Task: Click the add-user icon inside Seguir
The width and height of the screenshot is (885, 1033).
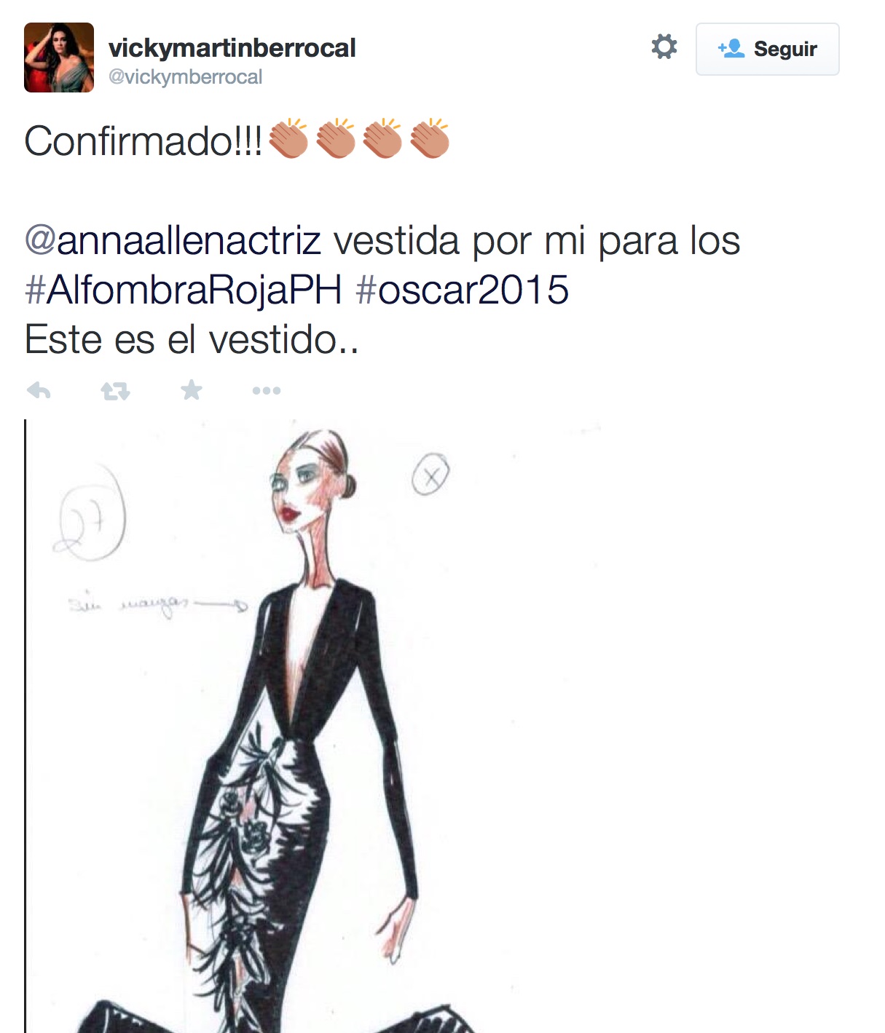Action: click(731, 49)
